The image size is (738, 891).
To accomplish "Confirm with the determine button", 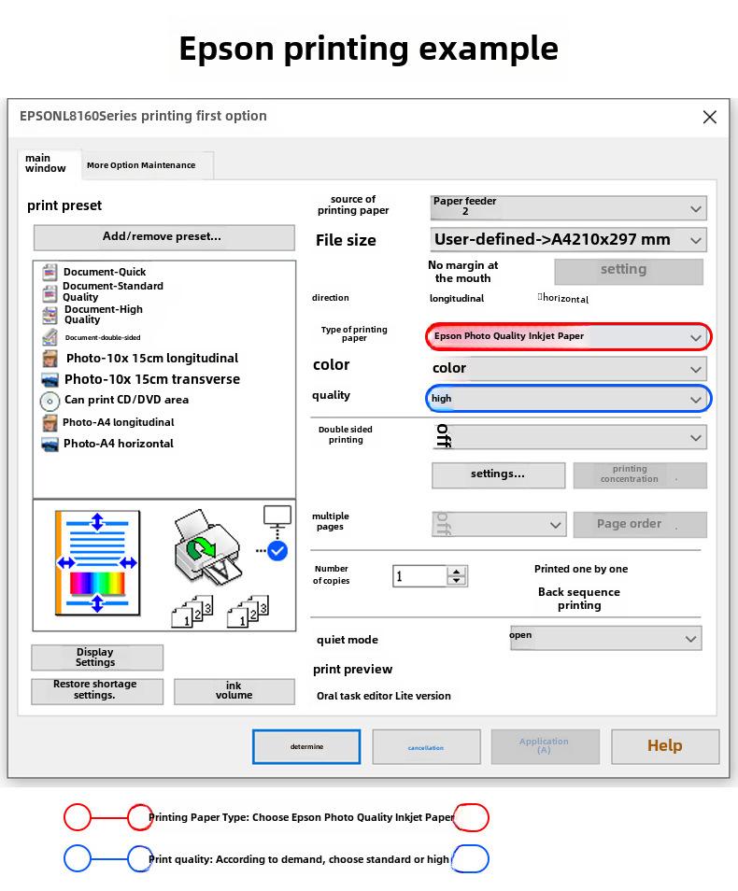I will [306, 746].
